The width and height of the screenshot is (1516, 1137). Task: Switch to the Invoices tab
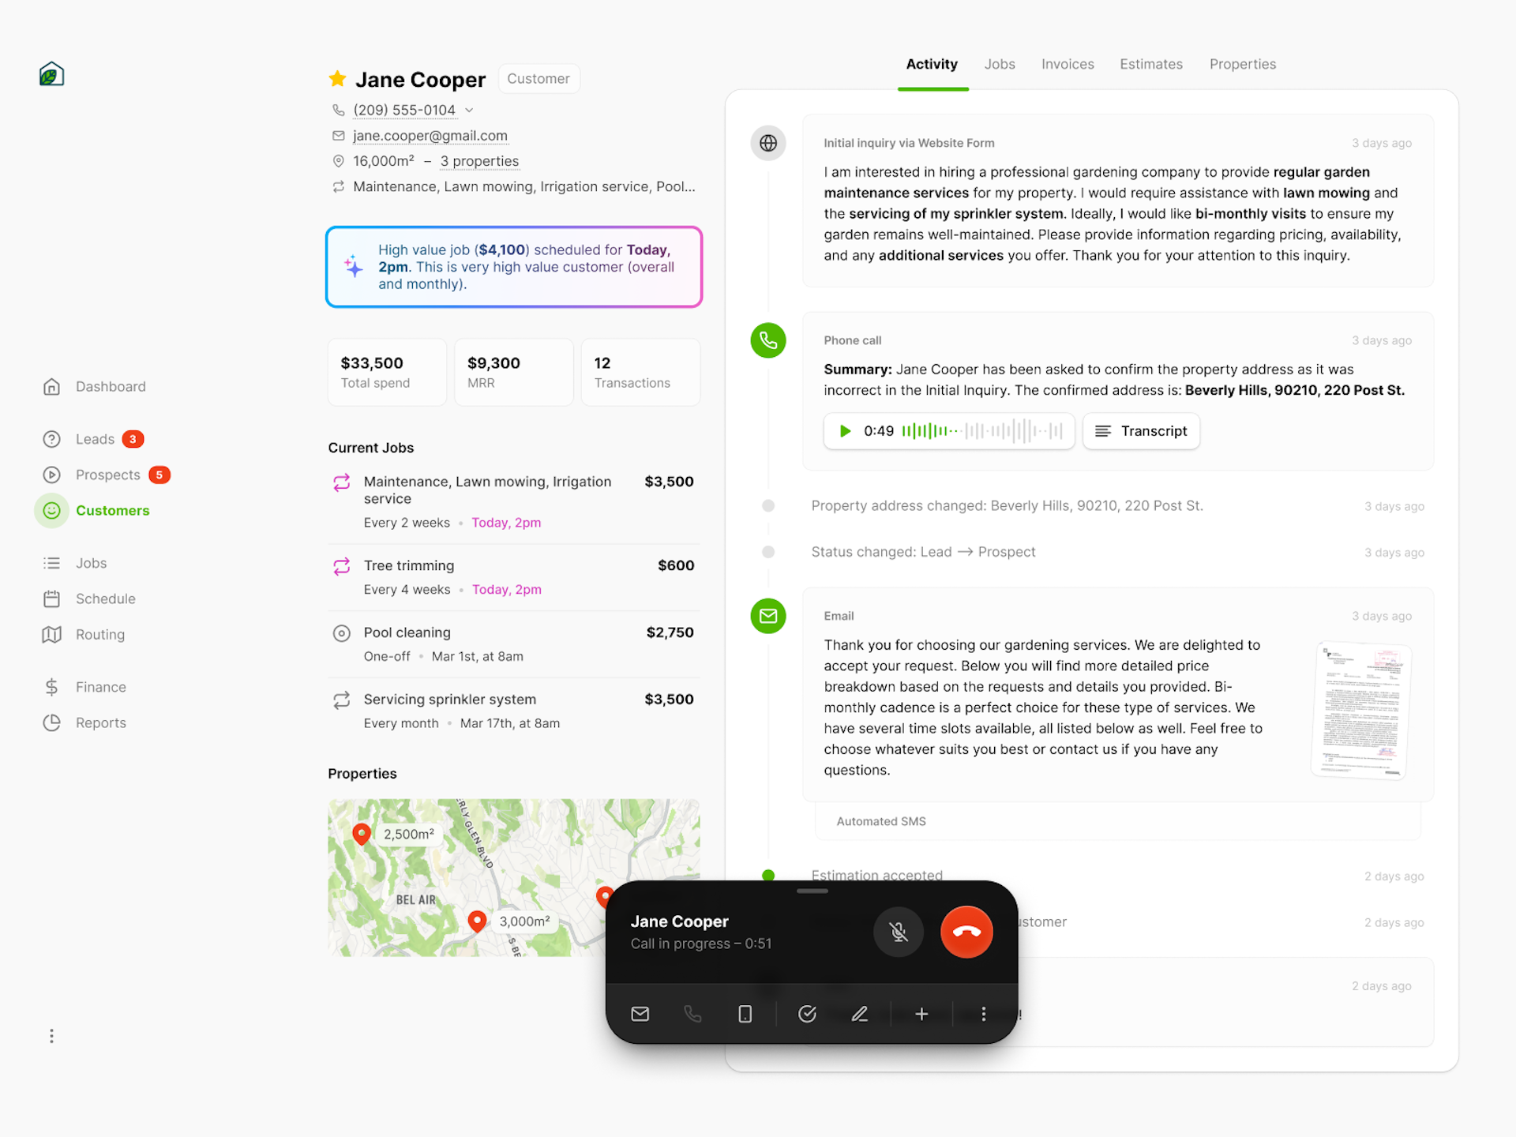coord(1068,65)
